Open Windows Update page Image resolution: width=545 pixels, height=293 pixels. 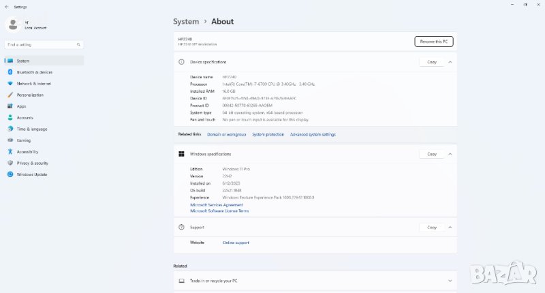pos(31,174)
